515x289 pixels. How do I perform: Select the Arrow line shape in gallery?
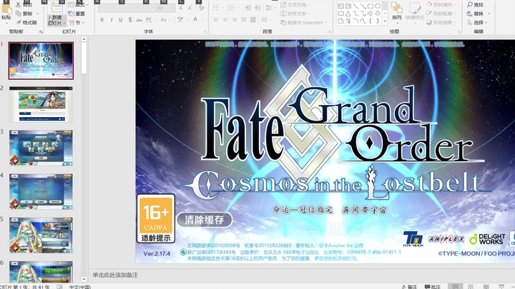(x=363, y=6)
